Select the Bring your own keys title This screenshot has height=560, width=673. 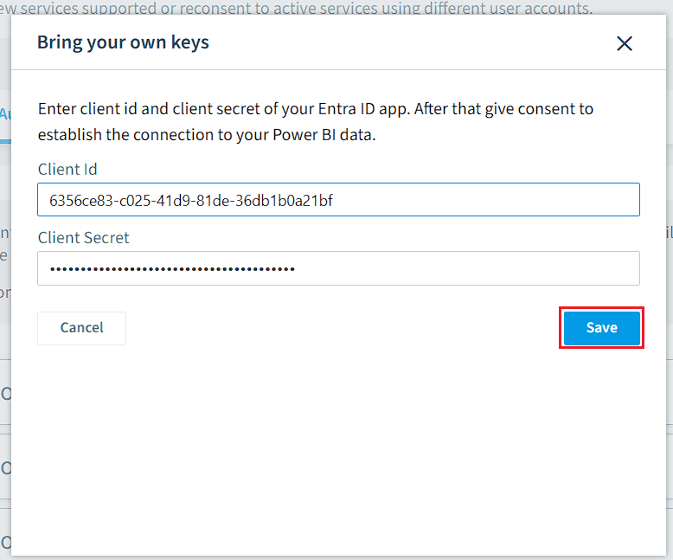point(123,42)
